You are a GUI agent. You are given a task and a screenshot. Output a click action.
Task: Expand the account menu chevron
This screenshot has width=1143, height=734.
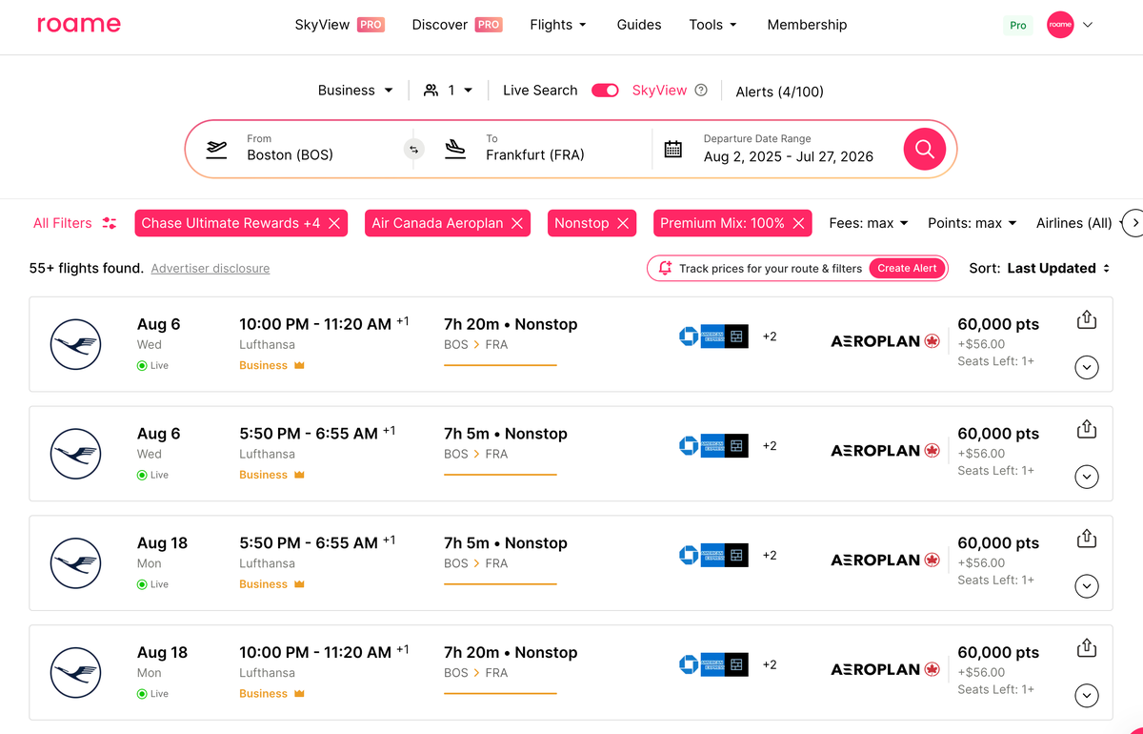pos(1088,25)
